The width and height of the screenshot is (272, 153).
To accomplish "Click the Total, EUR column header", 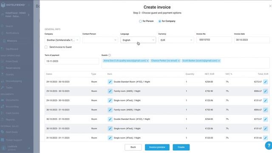I will pyautogui.click(x=263, y=74).
